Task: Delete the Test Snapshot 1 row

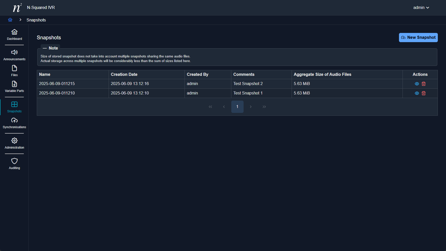Action: [424, 93]
